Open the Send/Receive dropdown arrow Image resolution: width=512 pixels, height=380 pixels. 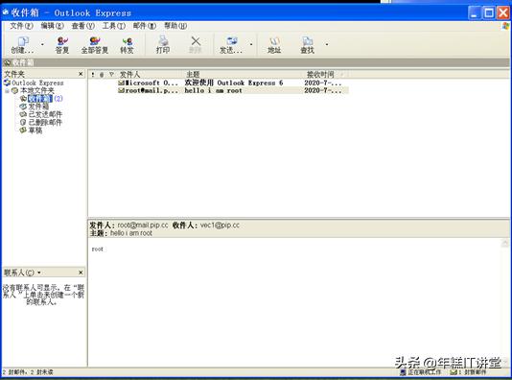(x=251, y=44)
